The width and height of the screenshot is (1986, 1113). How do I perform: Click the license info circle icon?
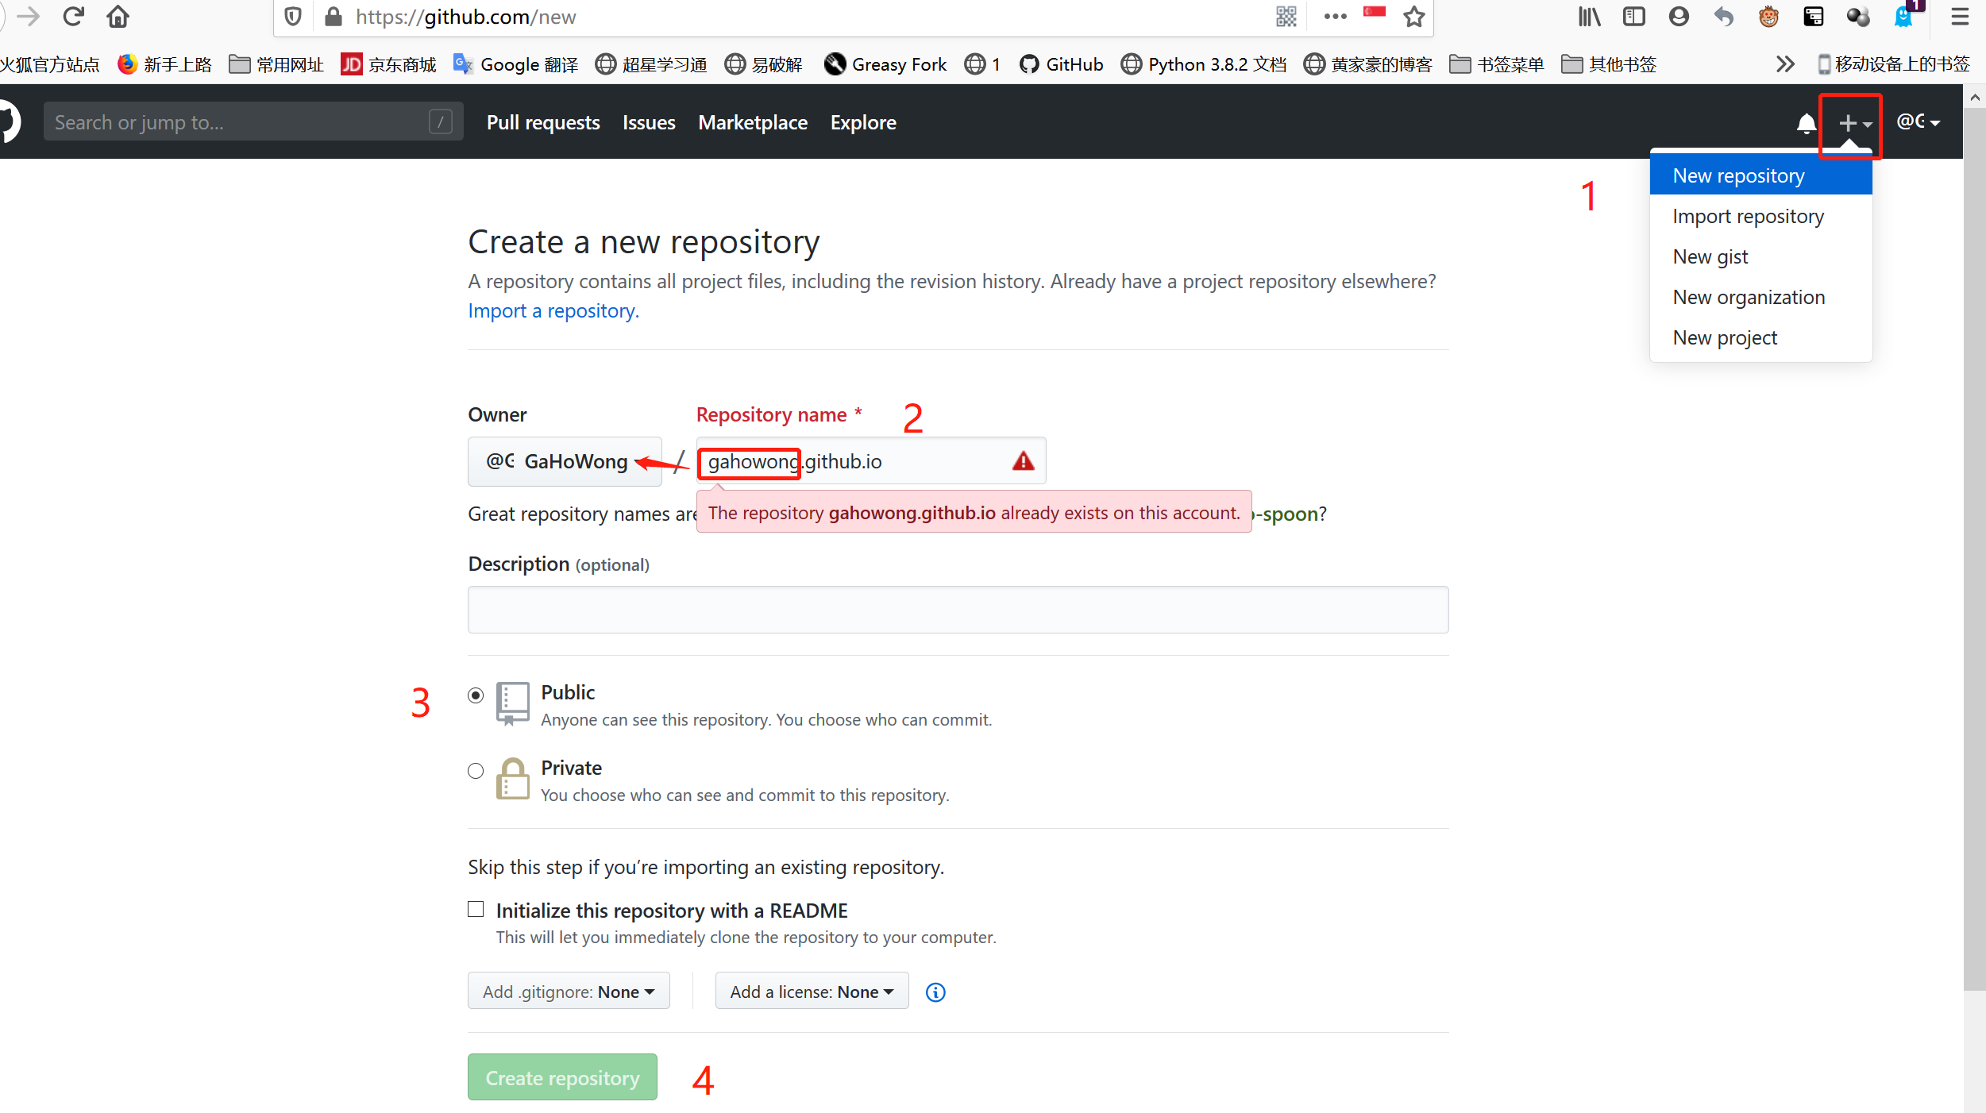[x=935, y=992]
